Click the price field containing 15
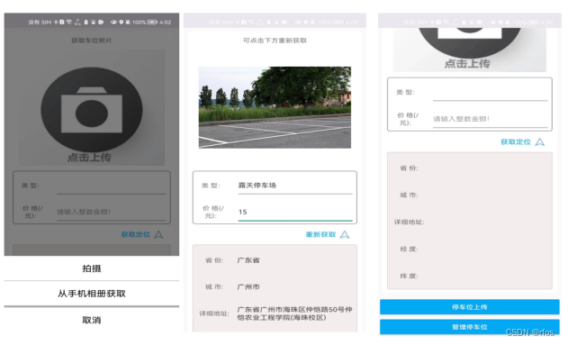The height and width of the screenshot is (345, 568). click(295, 213)
